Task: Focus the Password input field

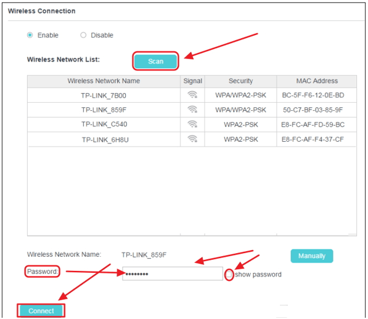Action: [x=173, y=273]
